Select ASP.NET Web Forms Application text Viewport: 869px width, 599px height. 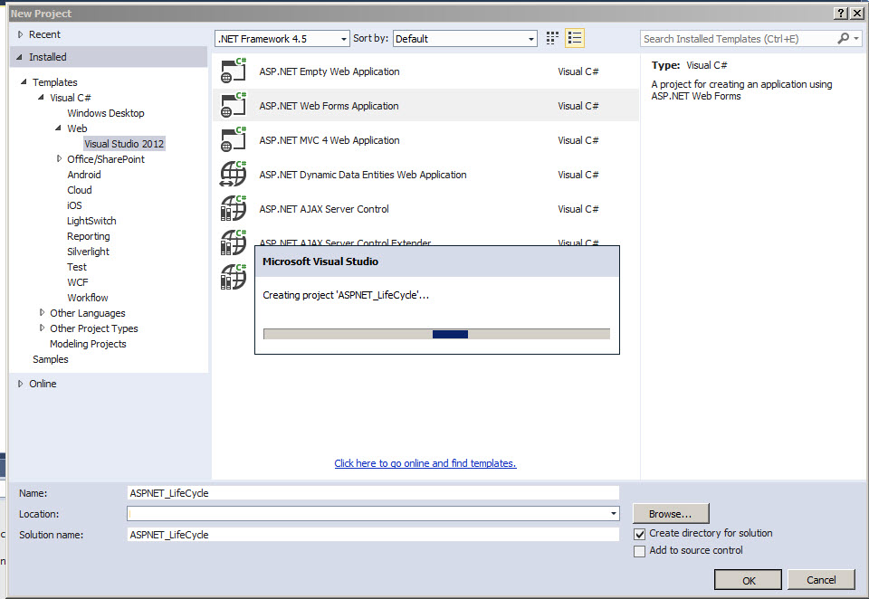tap(329, 106)
